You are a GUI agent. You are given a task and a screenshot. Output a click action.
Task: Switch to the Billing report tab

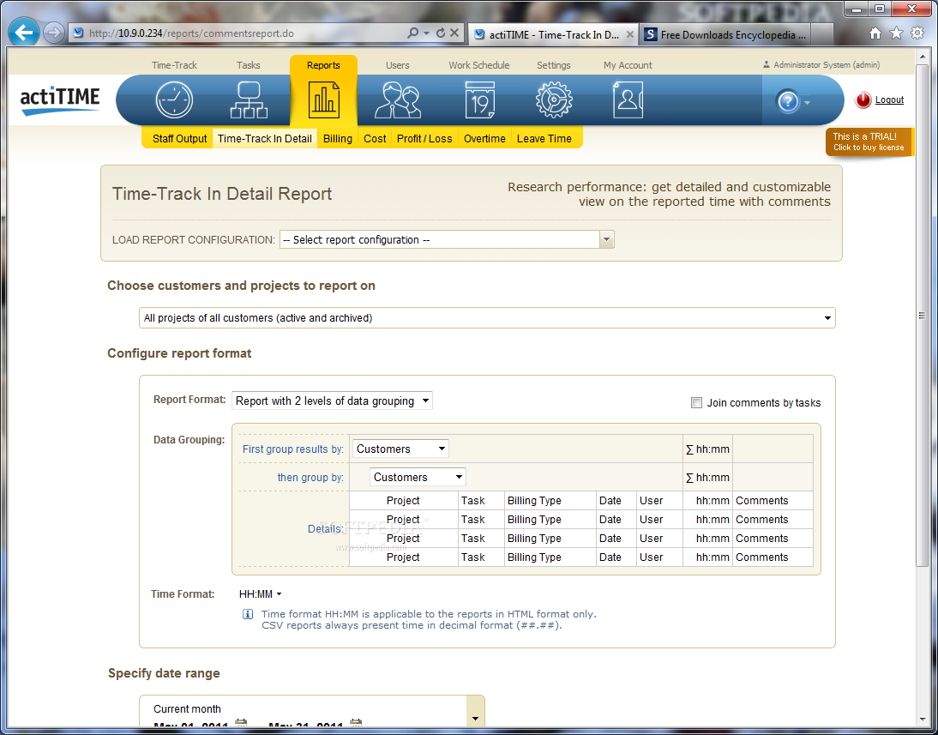coord(338,139)
